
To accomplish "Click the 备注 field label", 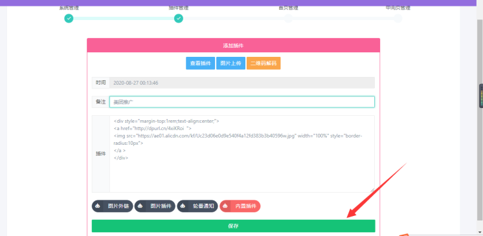I will pyautogui.click(x=101, y=102).
